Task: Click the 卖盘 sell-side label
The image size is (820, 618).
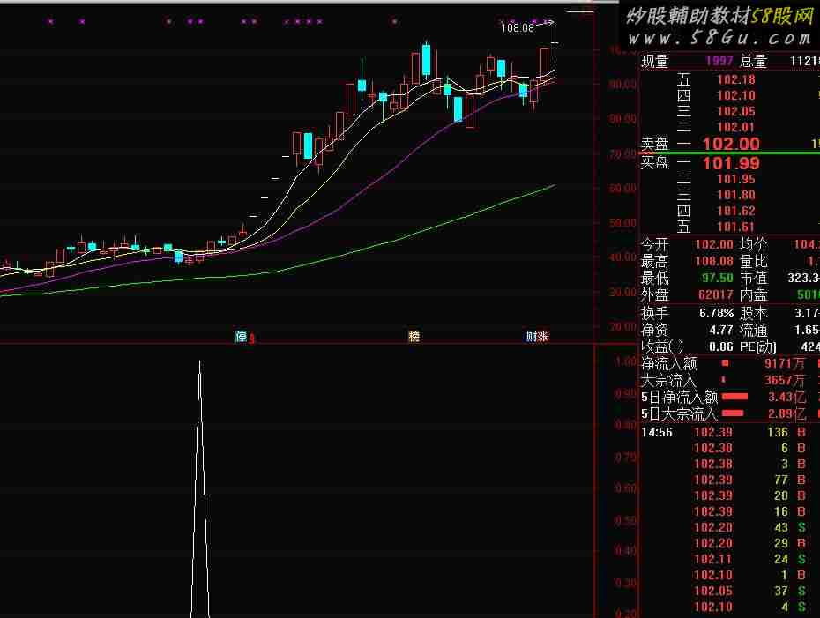Action: click(655, 144)
